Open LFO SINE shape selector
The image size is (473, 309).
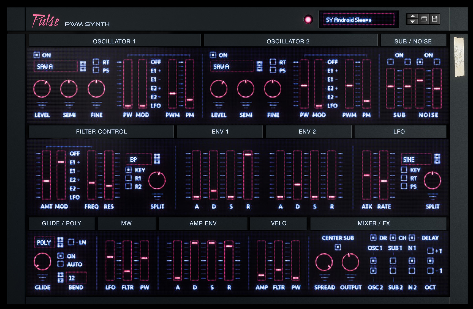pyautogui.click(x=416, y=159)
